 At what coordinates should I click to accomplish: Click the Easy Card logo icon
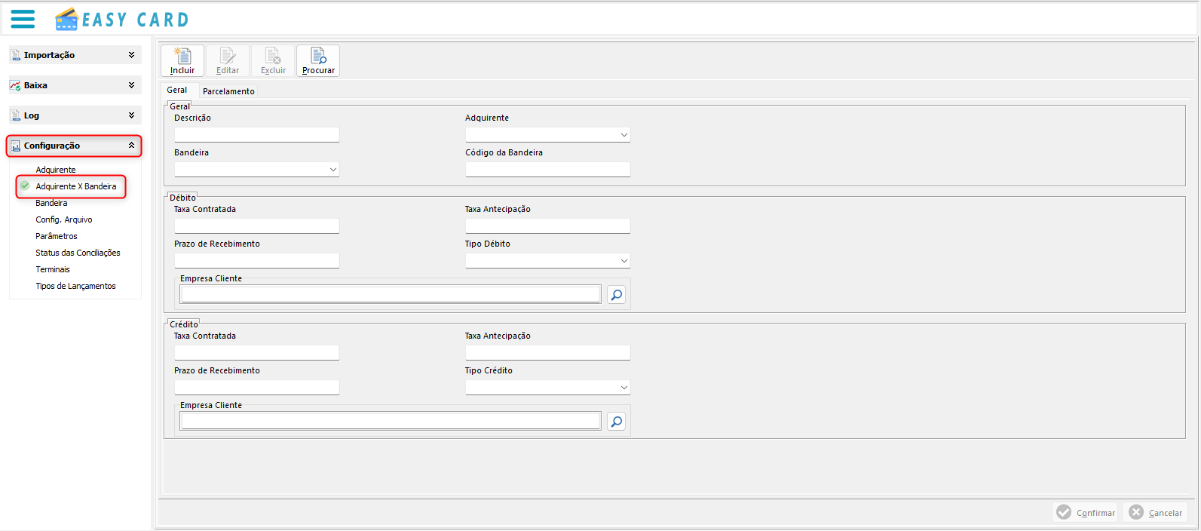[x=67, y=19]
